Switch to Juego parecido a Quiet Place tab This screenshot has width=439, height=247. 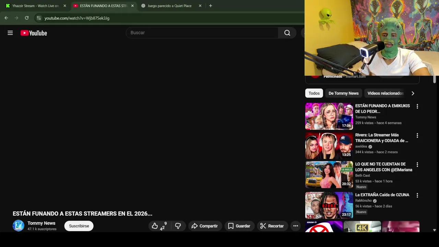(x=169, y=6)
